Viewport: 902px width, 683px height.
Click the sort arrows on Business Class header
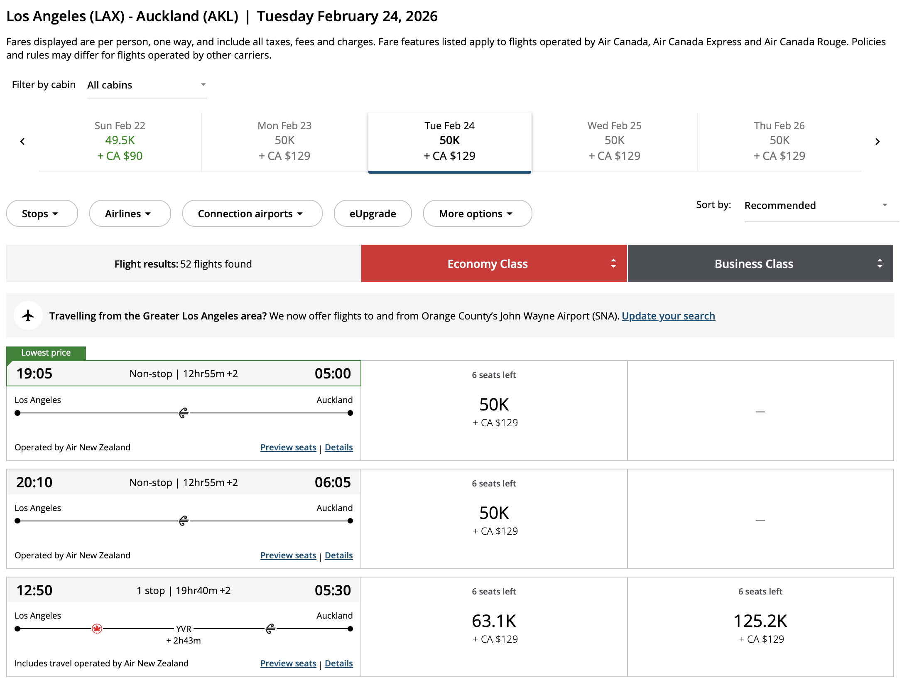coord(880,263)
